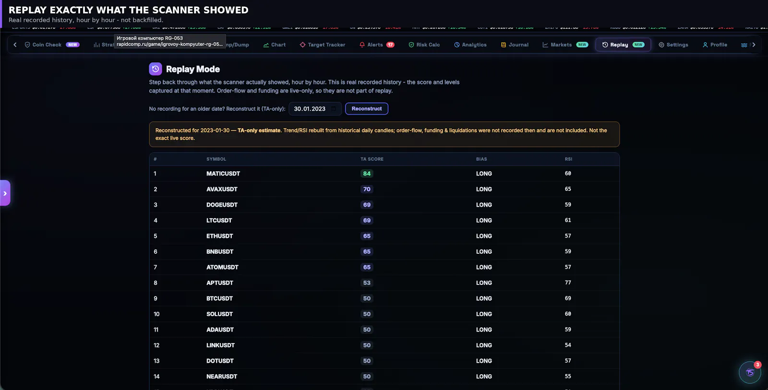Viewport: 768px width, 390px height.
Task: Expand the purple left sidebar handle
Action: [x=5, y=193]
